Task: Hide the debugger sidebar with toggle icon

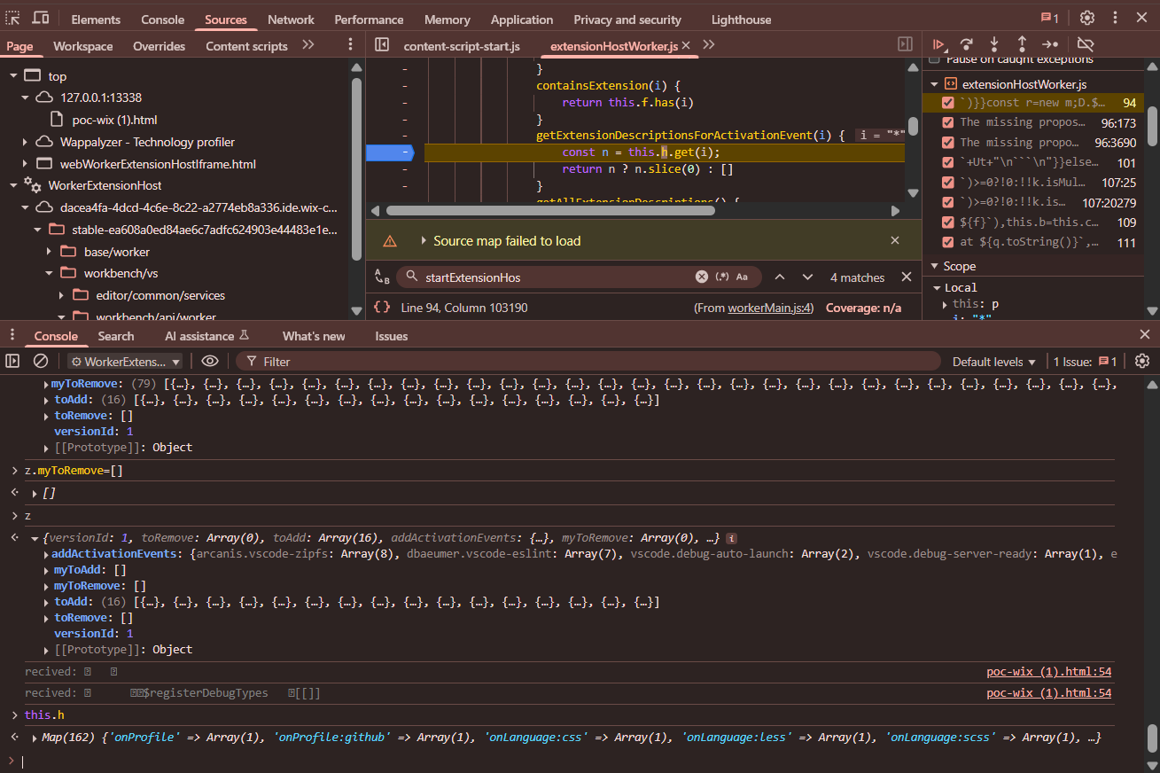Action: (x=905, y=44)
